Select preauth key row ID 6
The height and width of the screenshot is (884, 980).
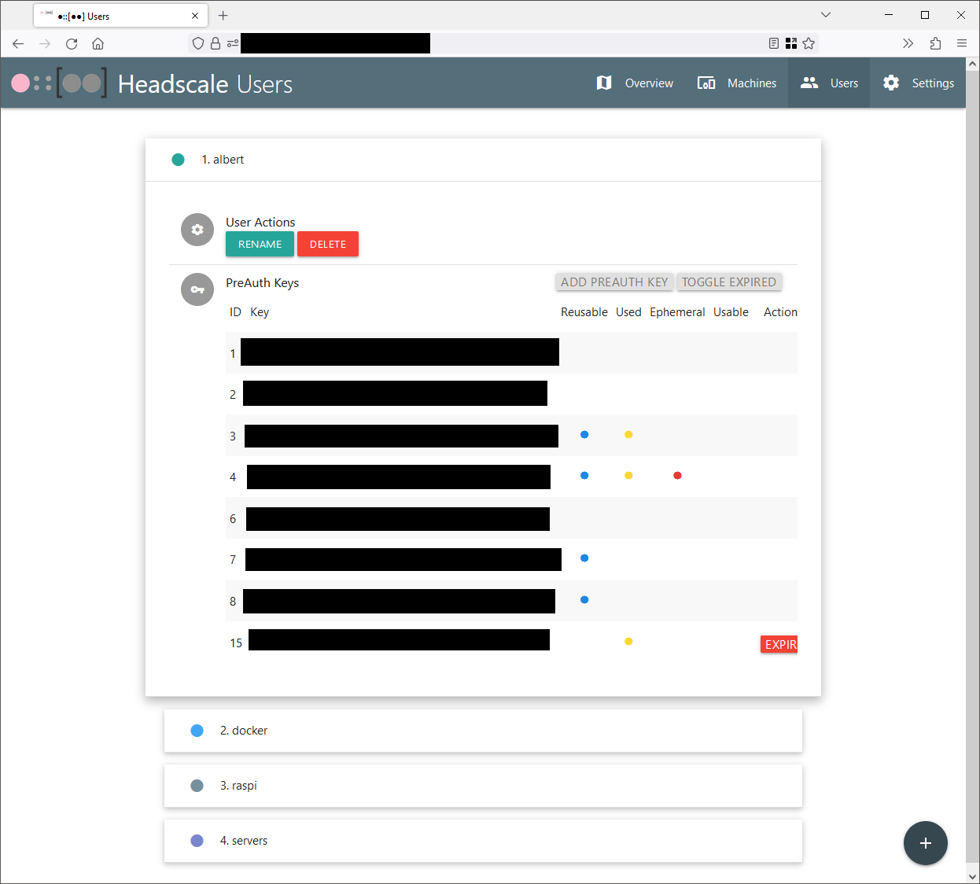[x=511, y=518]
